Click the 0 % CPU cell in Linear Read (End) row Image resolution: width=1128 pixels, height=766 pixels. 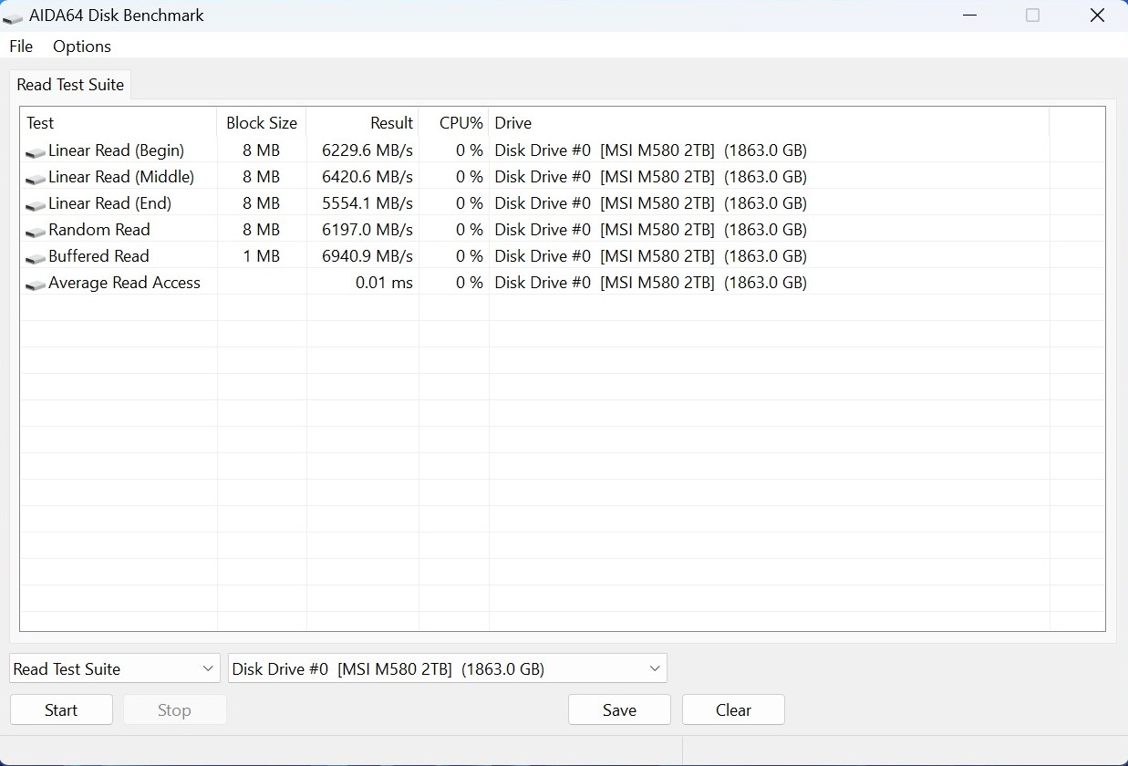tap(470, 203)
